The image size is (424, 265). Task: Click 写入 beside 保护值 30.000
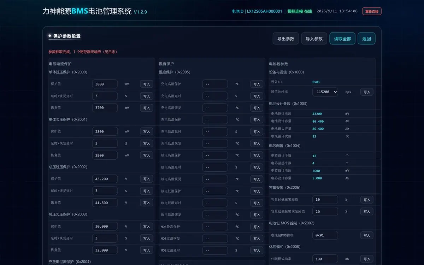[147, 226]
